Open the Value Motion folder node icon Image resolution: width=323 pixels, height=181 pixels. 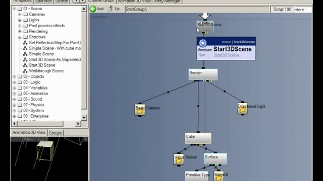[179, 159]
